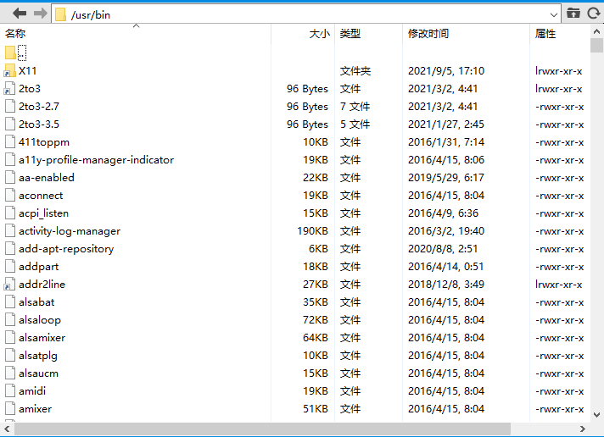Select the file name 'activity-log-manager'
This screenshot has width=604, height=437.
pos(70,231)
